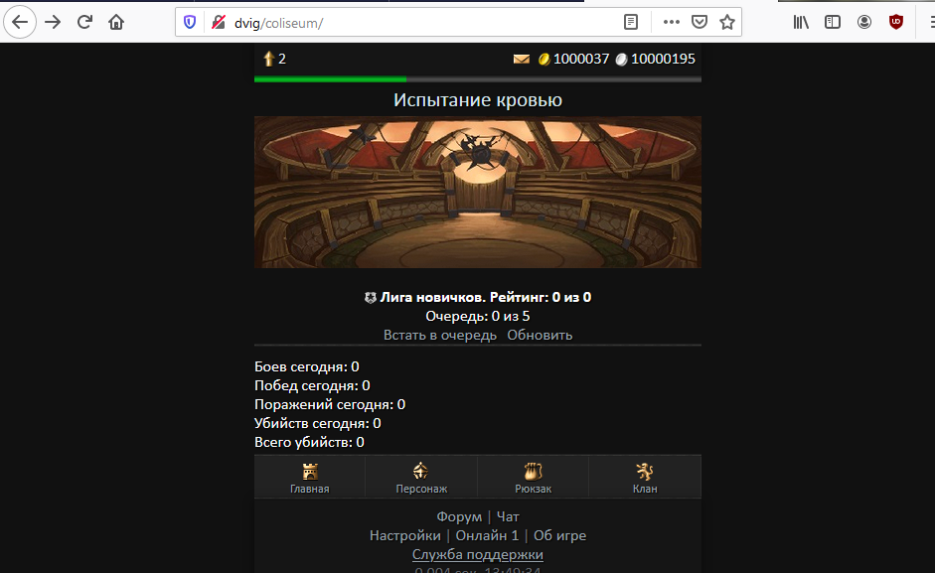935x573 pixels.
Task: Click the uBlock Origin extension icon
Action: [895, 22]
